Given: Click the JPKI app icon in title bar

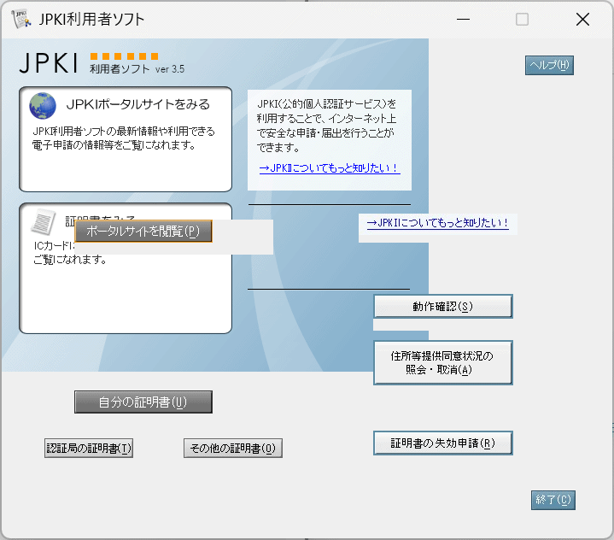Looking at the screenshot, I should point(21,19).
